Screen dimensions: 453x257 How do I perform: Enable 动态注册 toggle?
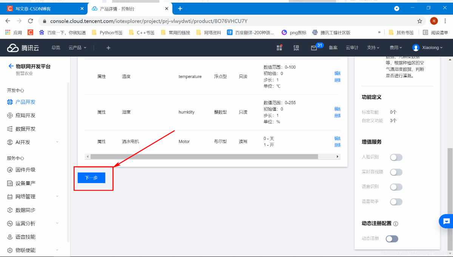(x=391, y=239)
